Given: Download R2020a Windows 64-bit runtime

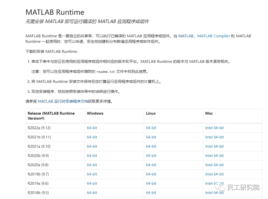Looking at the screenshot, I should pos(92,165).
